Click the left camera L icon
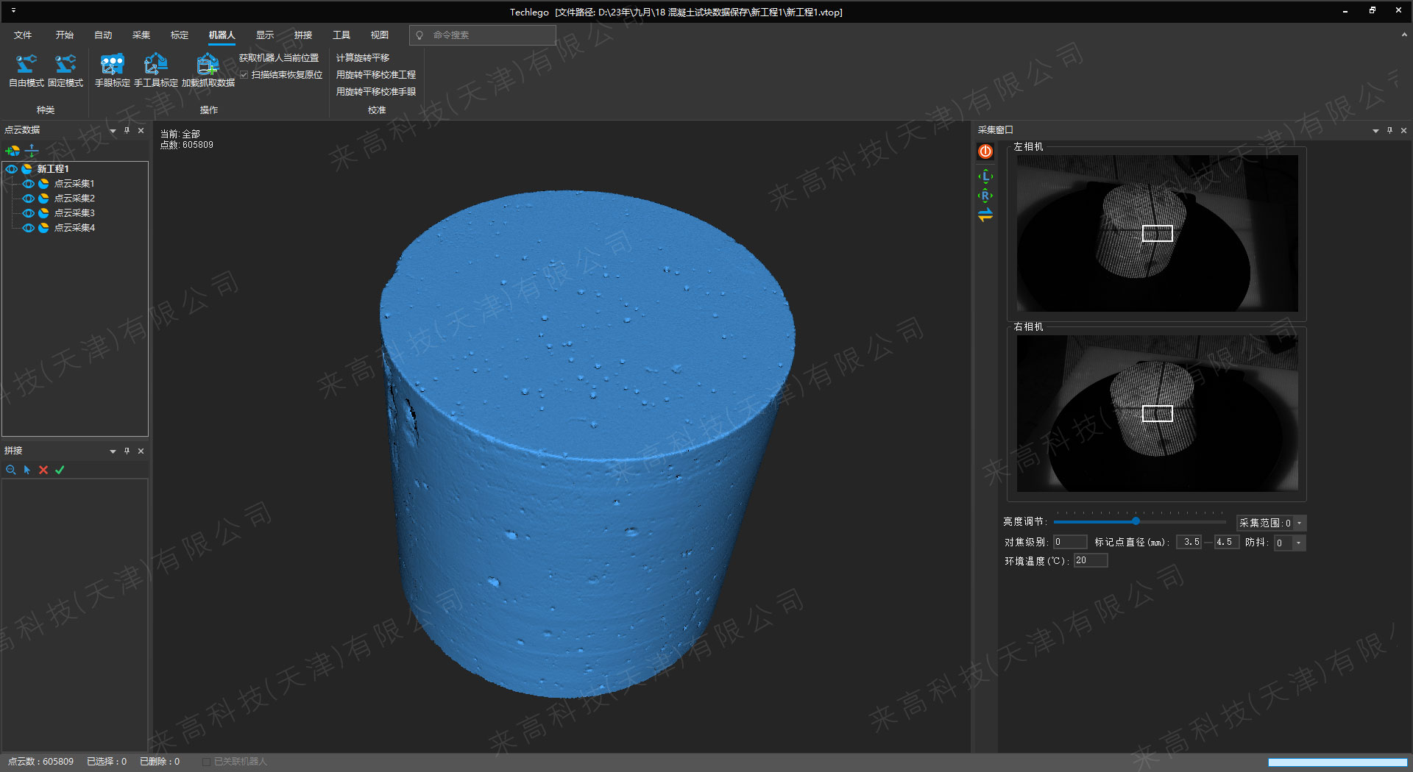1413x772 pixels. point(985,176)
